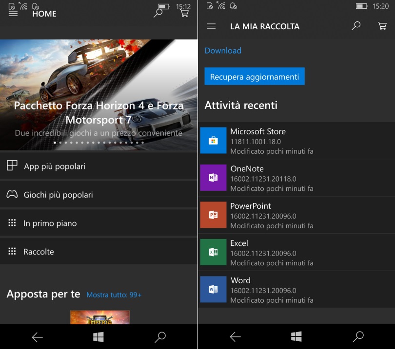
Task: Open cart icon in La Mia Raccolta header
Action: click(x=382, y=26)
